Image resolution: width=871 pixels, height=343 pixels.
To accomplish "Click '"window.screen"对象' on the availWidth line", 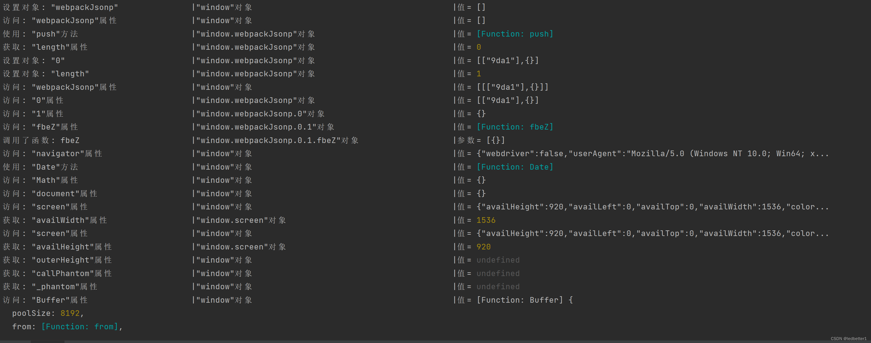I will (241, 220).
